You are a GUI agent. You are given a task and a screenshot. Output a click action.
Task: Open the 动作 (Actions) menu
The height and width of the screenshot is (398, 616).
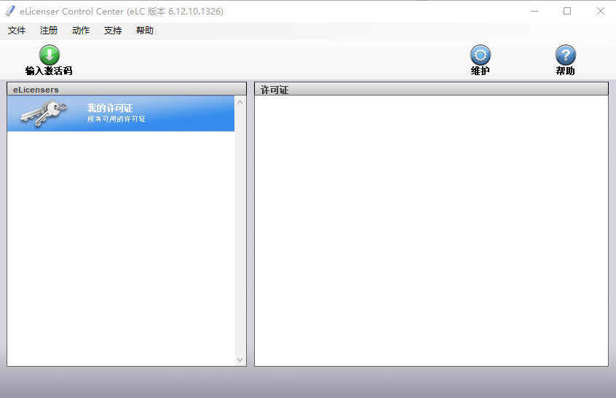[x=81, y=31]
